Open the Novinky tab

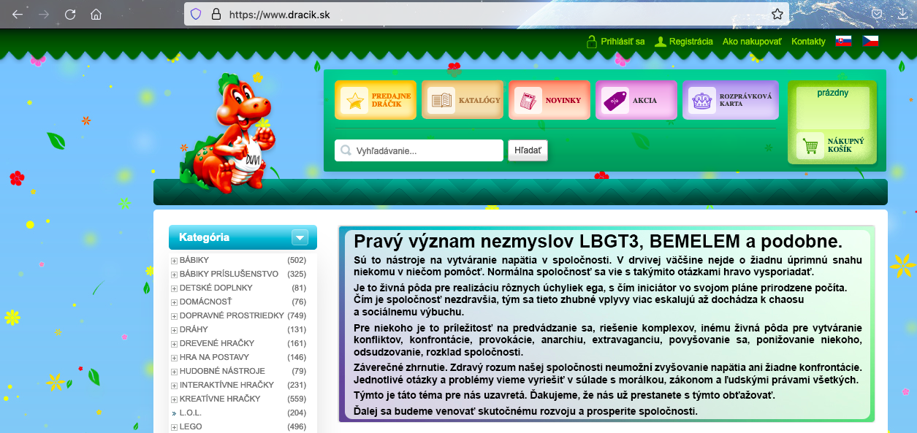coord(549,100)
